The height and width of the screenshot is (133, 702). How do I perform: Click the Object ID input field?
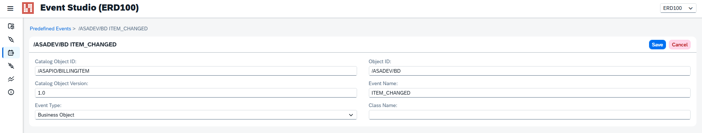(x=529, y=71)
